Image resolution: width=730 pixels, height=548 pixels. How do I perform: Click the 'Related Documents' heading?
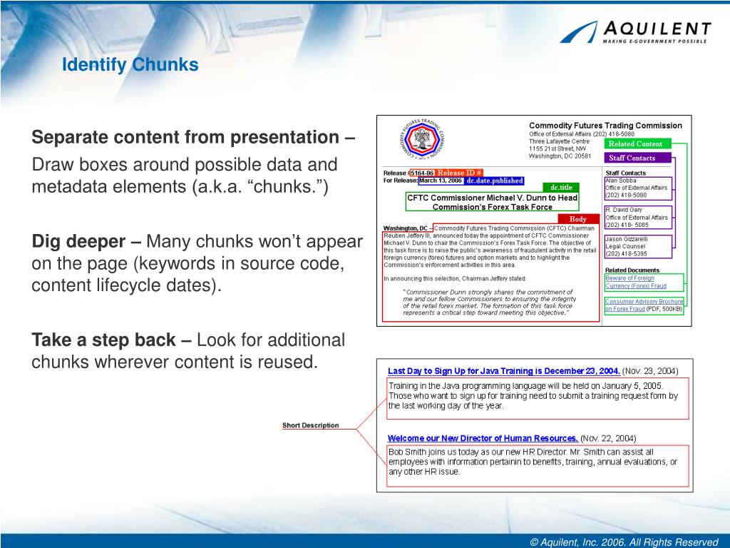click(632, 270)
